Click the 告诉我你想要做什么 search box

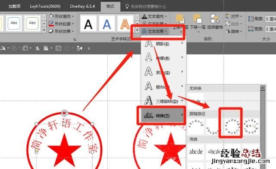[x=148, y=7]
